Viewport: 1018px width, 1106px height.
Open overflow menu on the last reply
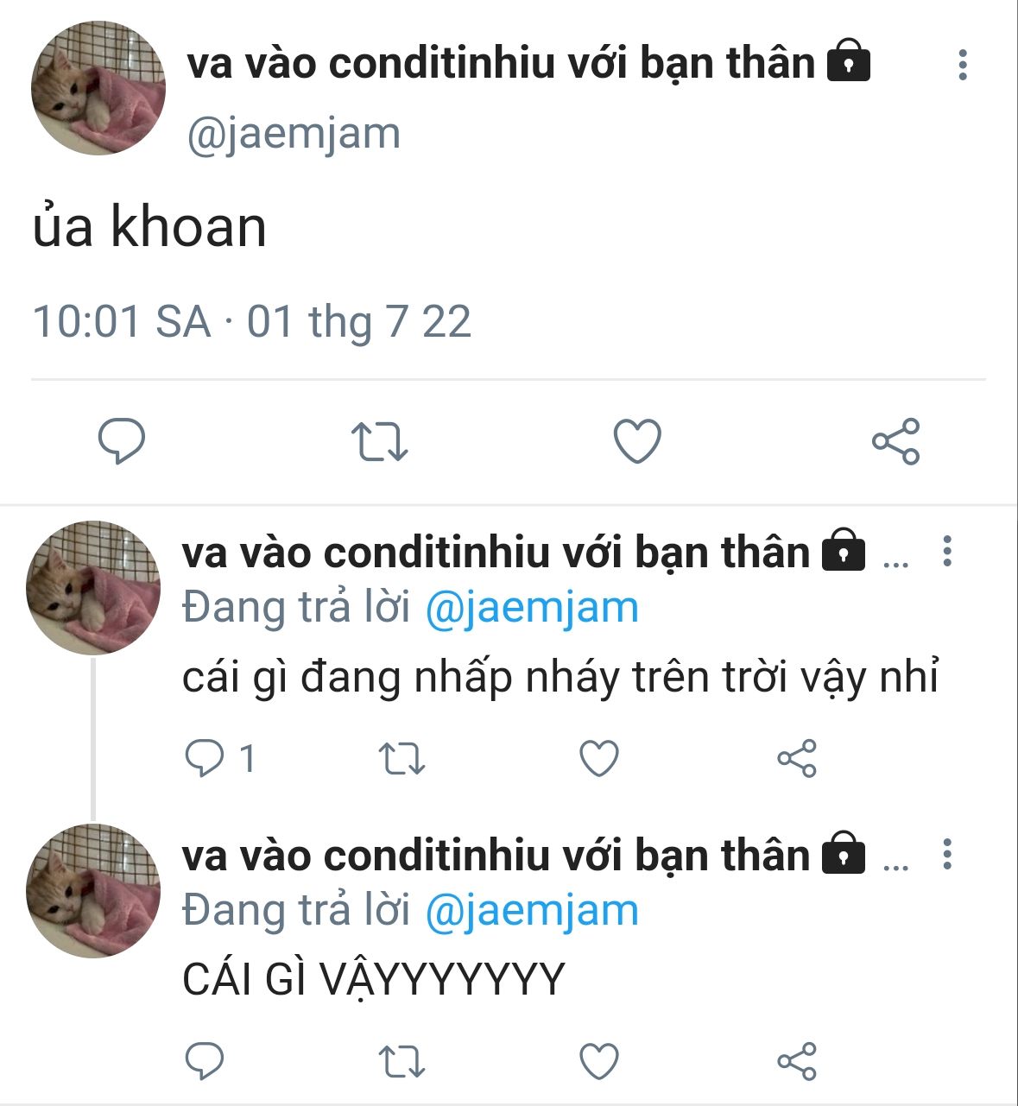click(947, 854)
